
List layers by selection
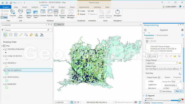[16, 35]
